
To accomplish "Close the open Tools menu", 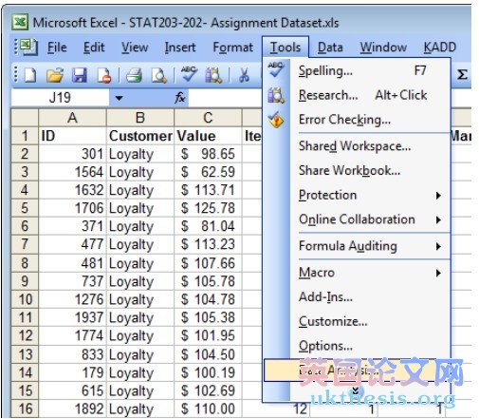I will tap(286, 48).
